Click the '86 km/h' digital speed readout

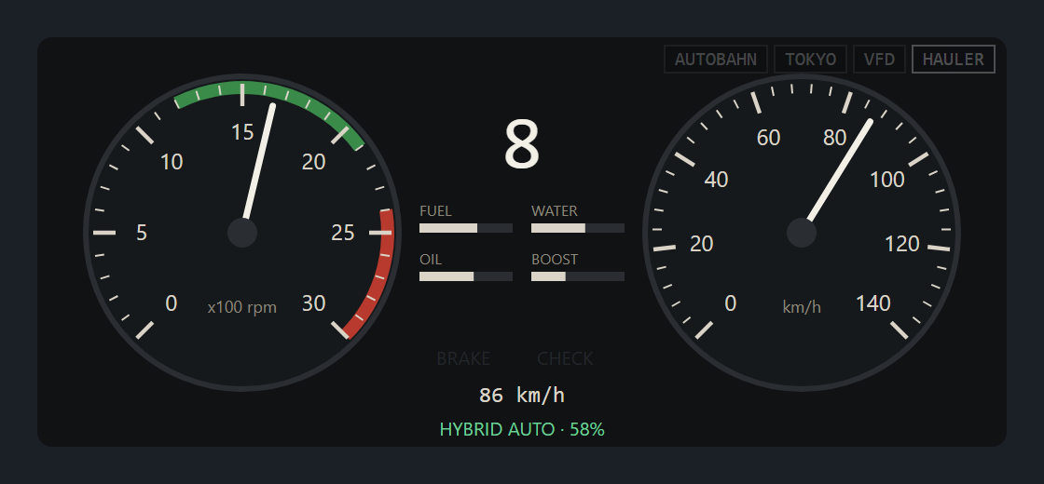(x=522, y=396)
